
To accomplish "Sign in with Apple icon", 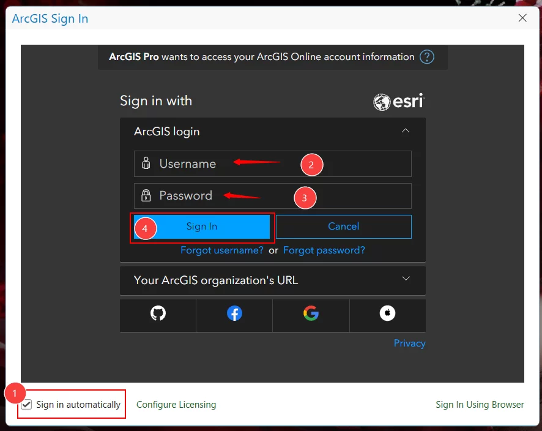I will click(x=387, y=313).
